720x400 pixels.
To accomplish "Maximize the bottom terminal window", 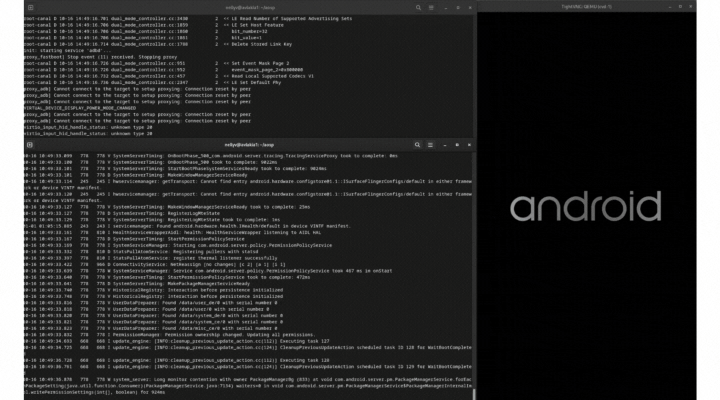I will (x=457, y=145).
